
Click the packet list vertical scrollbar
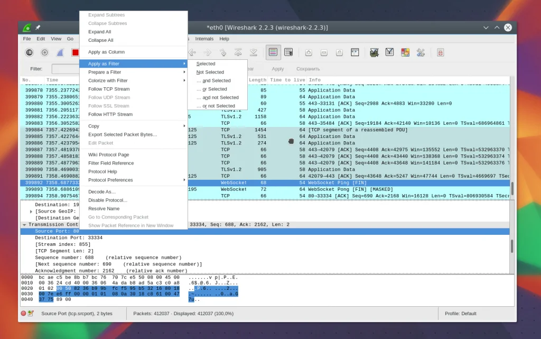click(x=511, y=188)
